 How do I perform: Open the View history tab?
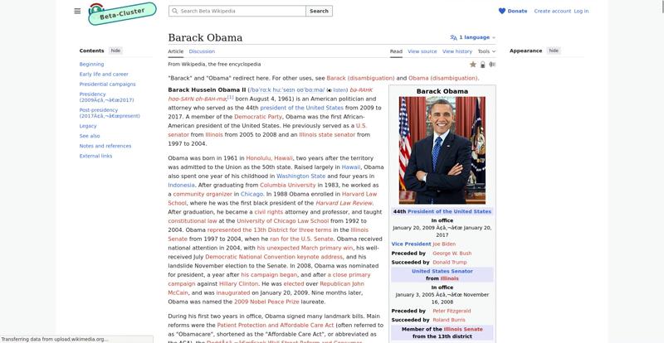457,51
